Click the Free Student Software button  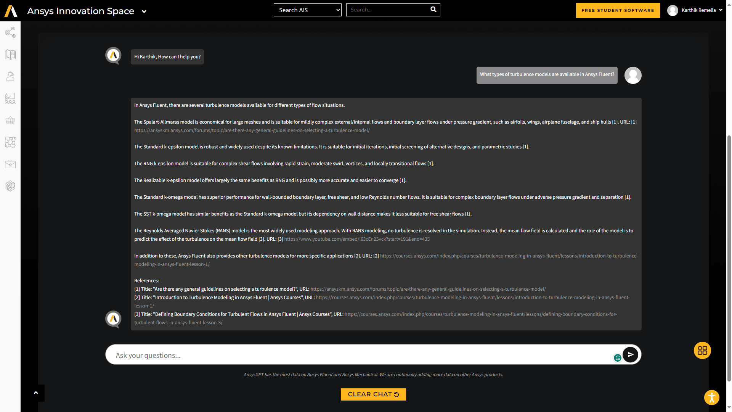pos(618,10)
